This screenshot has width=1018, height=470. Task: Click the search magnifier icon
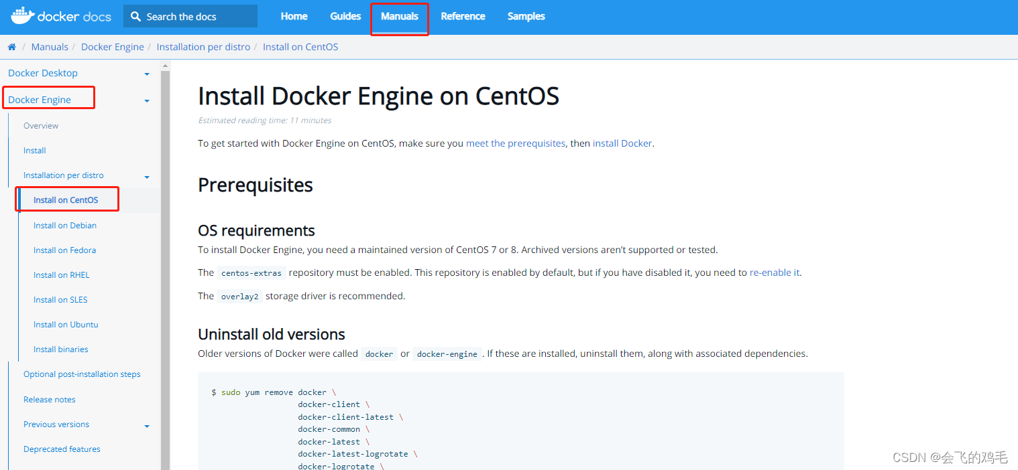pos(136,16)
